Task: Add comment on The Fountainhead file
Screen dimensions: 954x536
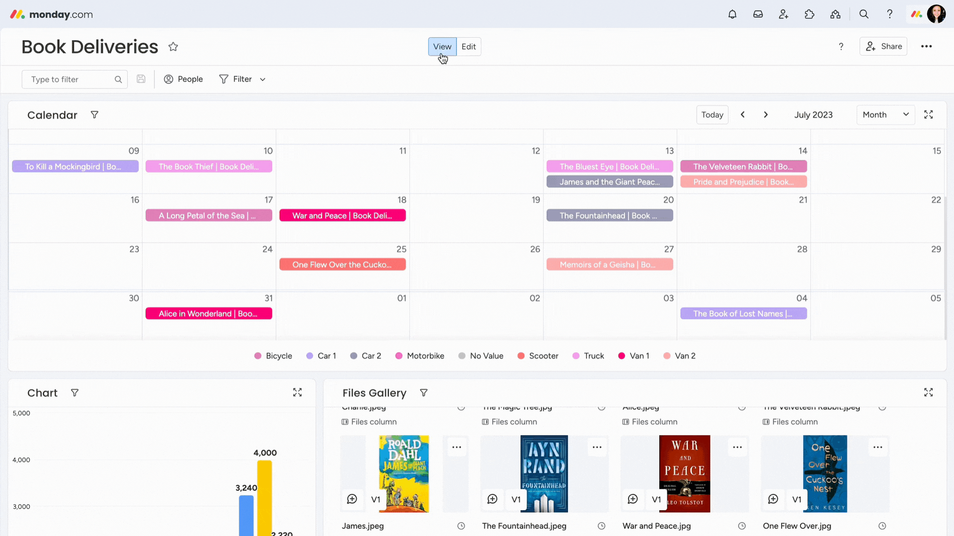Action: (492, 499)
